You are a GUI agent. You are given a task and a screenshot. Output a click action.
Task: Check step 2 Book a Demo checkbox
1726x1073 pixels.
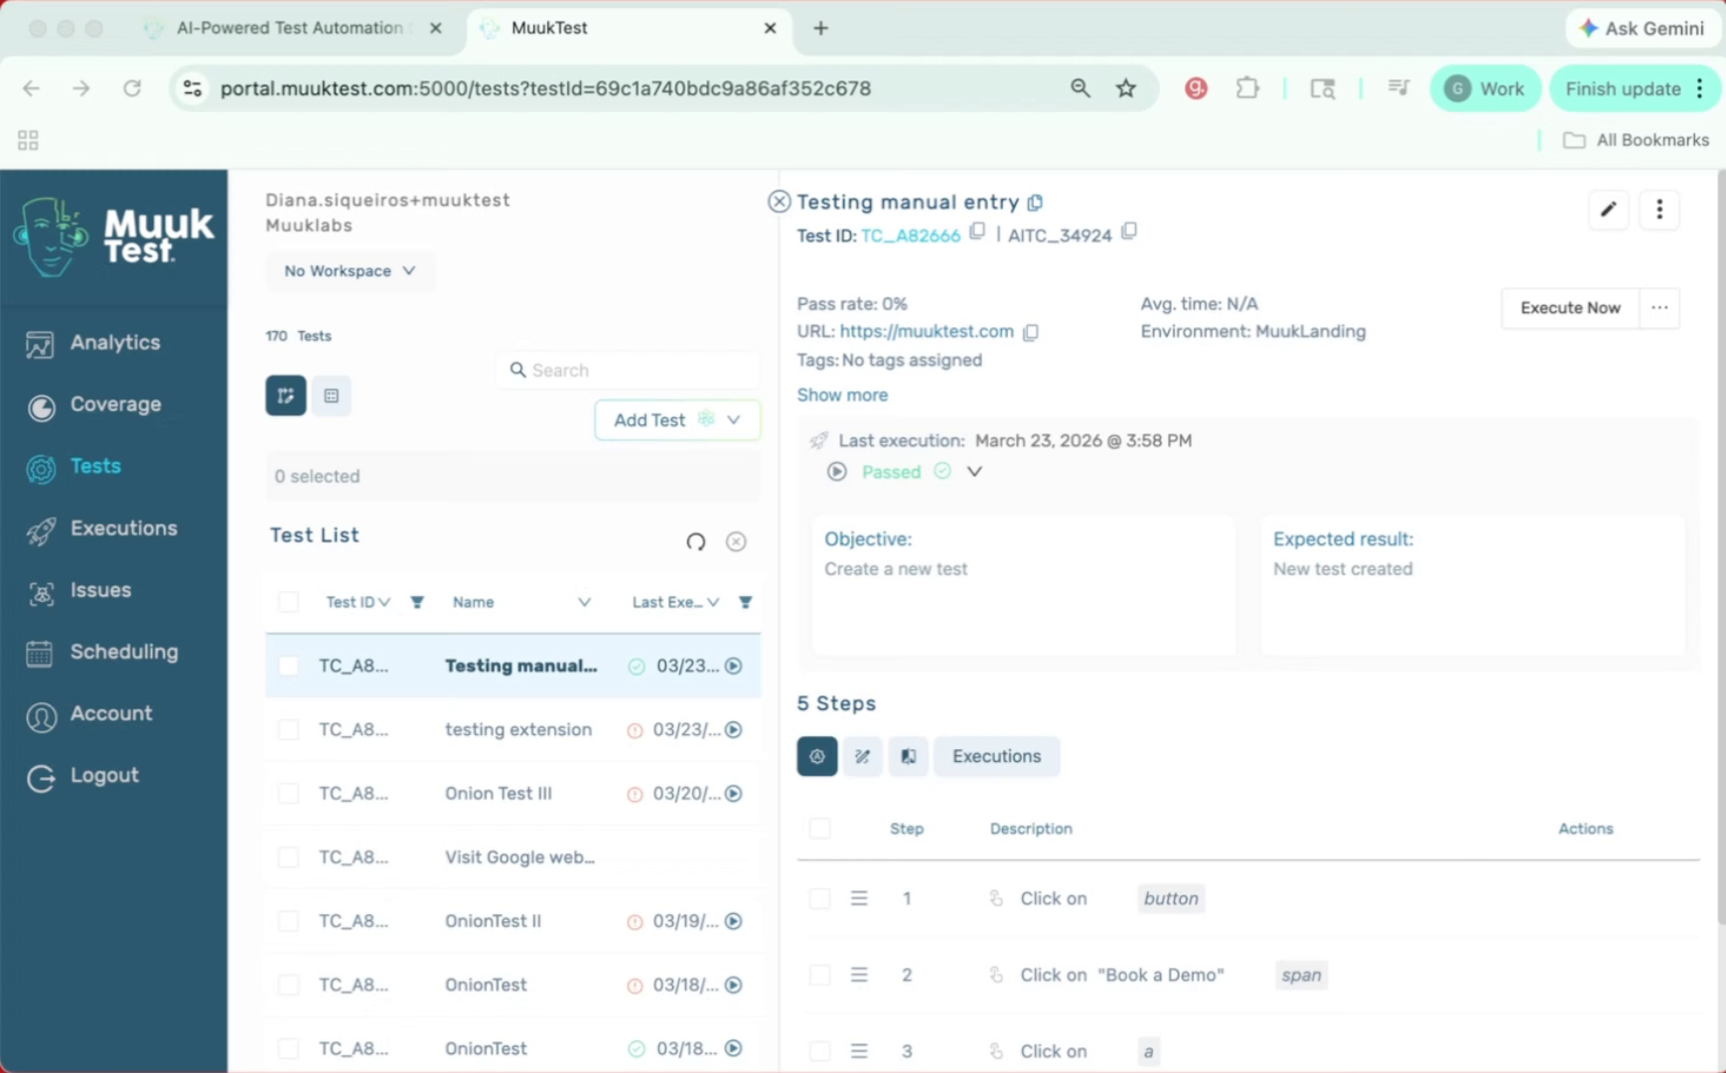819,975
